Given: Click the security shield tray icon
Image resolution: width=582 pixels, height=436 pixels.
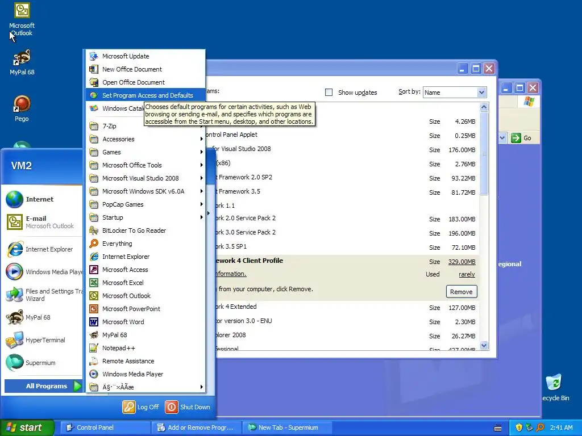Looking at the screenshot, I should pos(519,427).
